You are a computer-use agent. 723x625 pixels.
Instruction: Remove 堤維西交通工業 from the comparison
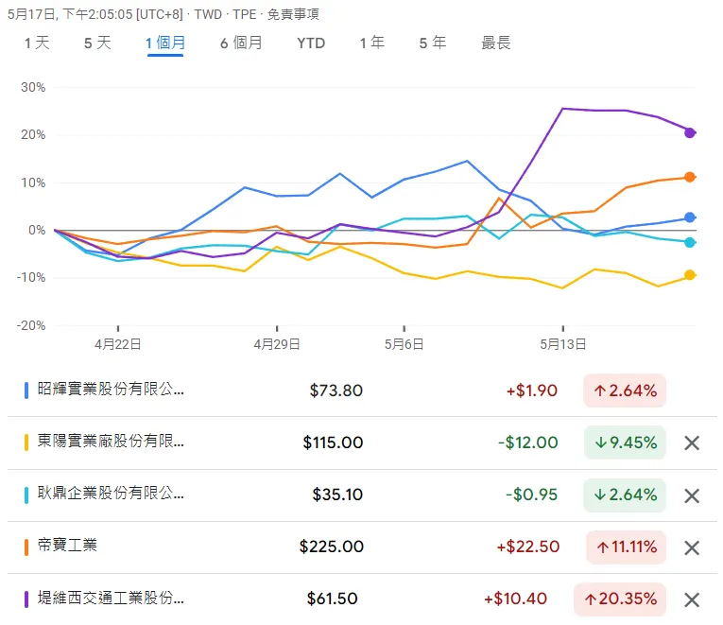pos(692,599)
